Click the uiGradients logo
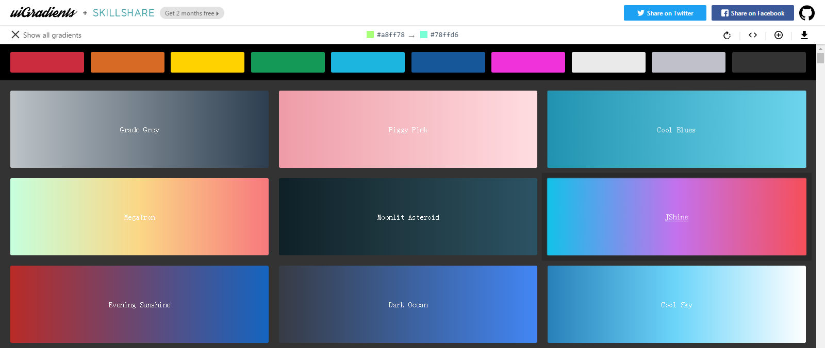Screen dimensions: 825x348 44,12
